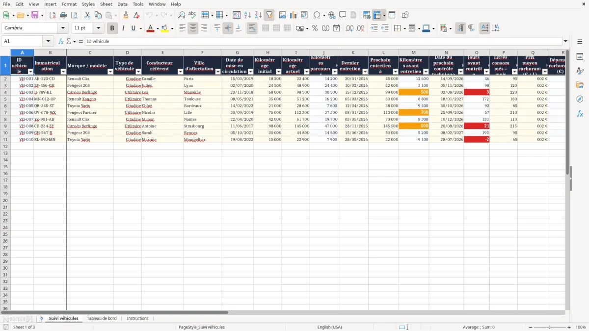Click the Increase Indent icon
589x331 pixels.
(374, 28)
